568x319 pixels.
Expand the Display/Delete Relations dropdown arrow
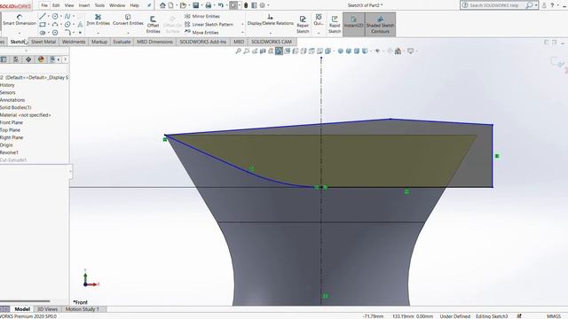click(270, 33)
